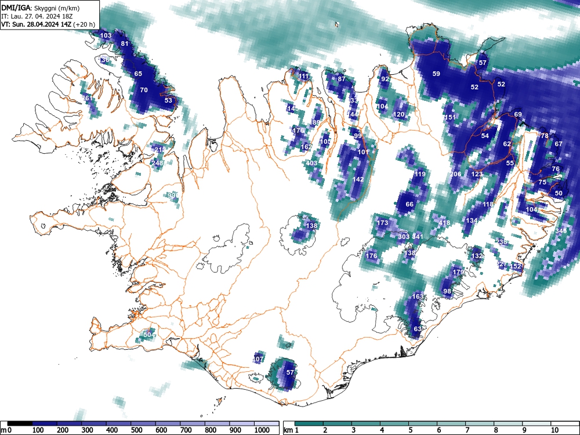Click the visibility value "103" on the map
The width and height of the screenshot is (580, 435).
[x=106, y=35]
